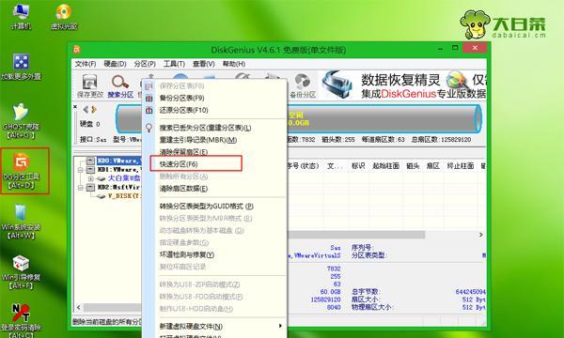564x338 pixels.
Task: Open the 计算机 desktop icon
Action: pyautogui.click(x=21, y=16)
